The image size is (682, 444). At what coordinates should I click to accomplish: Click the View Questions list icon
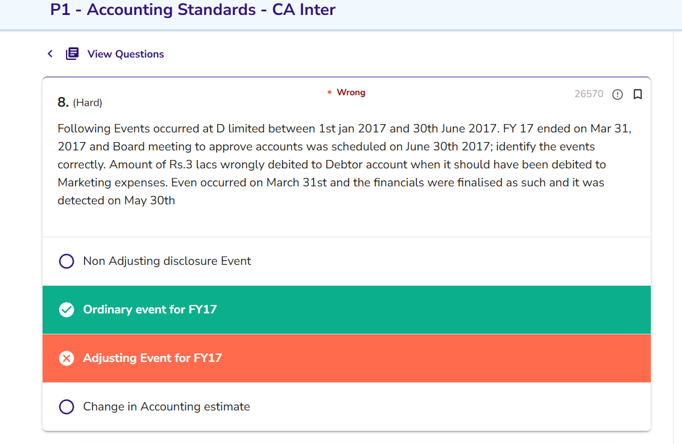pos(72,54)
